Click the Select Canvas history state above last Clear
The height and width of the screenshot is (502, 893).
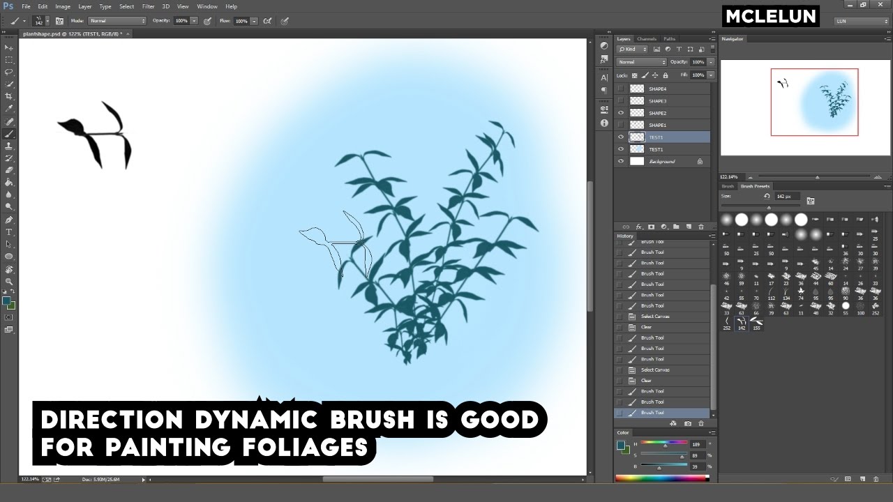[656, 370]
